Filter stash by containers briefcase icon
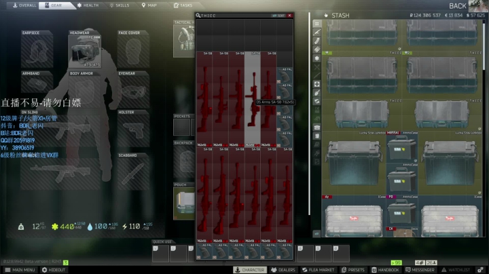The height and width of the screenshot is (274, 489). (x=317, y=127)
